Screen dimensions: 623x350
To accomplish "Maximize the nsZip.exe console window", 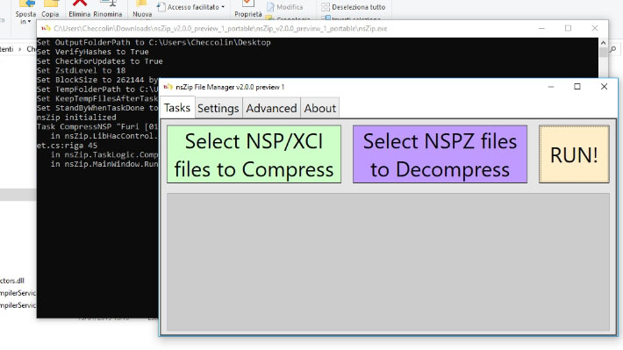I will point(569,28).
